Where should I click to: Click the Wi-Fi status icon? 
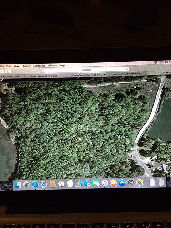[x=155, y=62]
